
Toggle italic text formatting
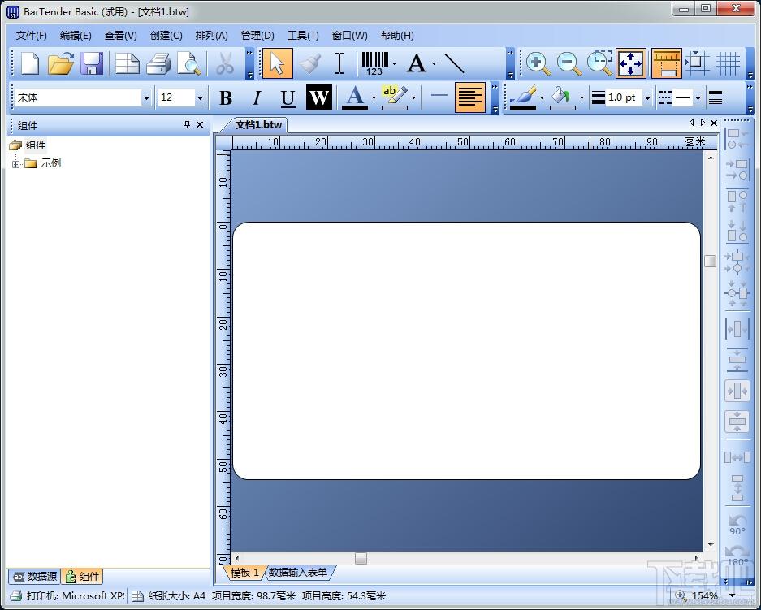click(x=257, y=98)
